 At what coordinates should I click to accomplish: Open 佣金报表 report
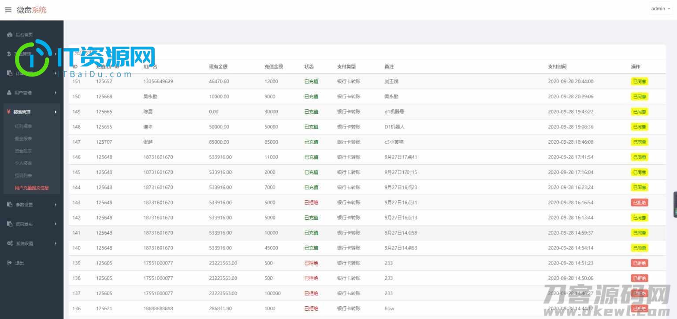tap(23, 138)
